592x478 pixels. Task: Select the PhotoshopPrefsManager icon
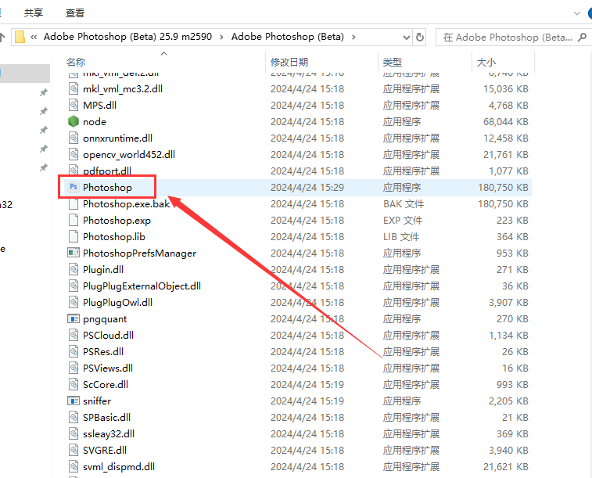click(x=74, y=253)
